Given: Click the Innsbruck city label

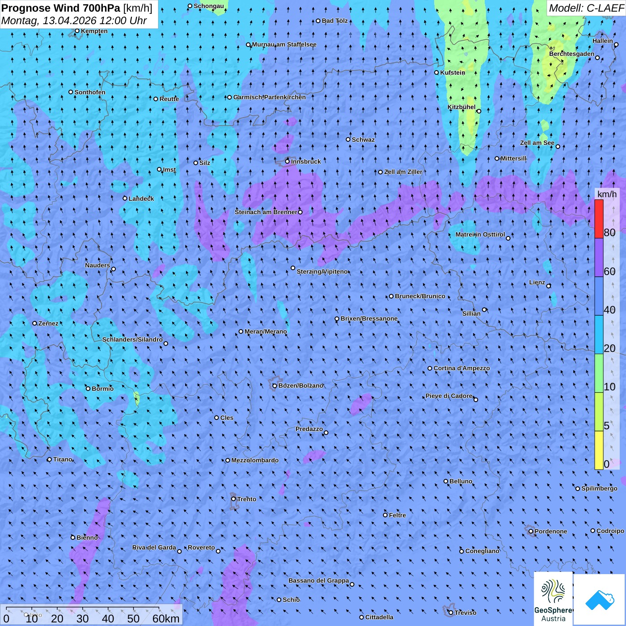Looking at the screenshot, I should (306, 161).
